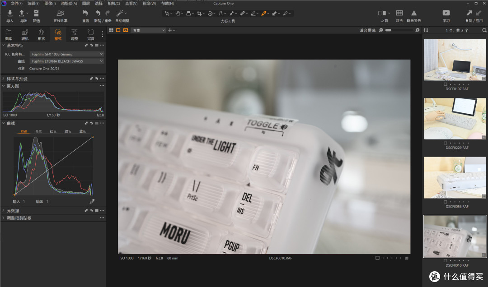
Task: Select the Crop tool
Action: 199,14
